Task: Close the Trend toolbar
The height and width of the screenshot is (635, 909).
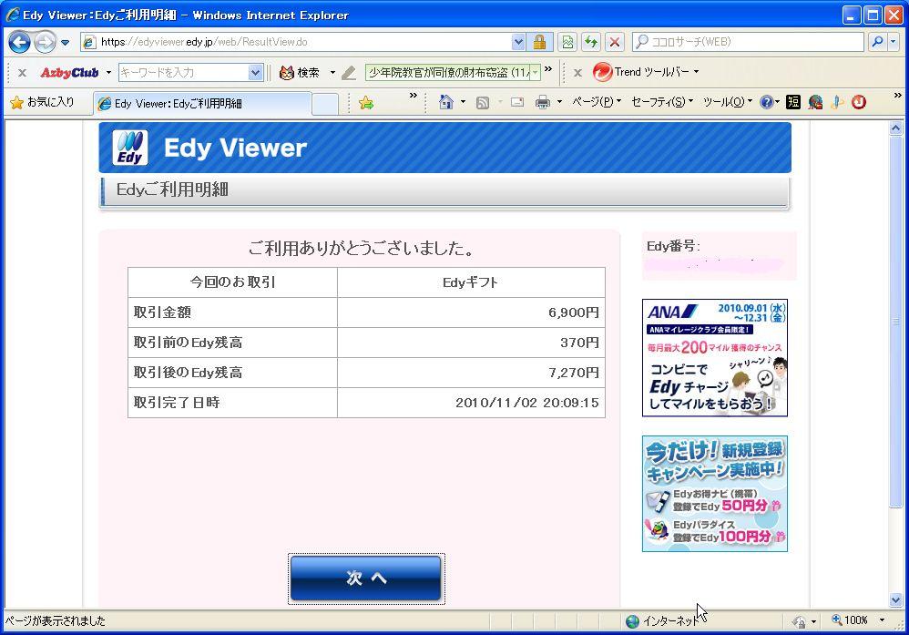Action: point(577,73)
